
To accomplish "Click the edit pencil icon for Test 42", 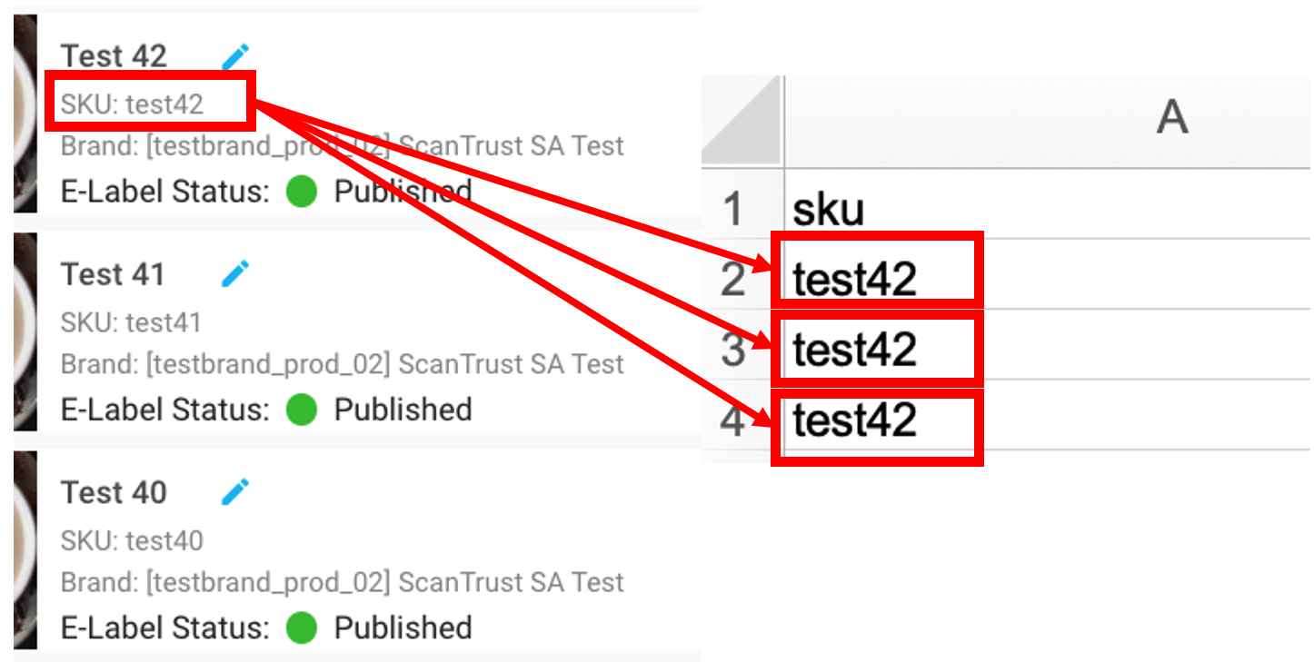I will [235, 54].
